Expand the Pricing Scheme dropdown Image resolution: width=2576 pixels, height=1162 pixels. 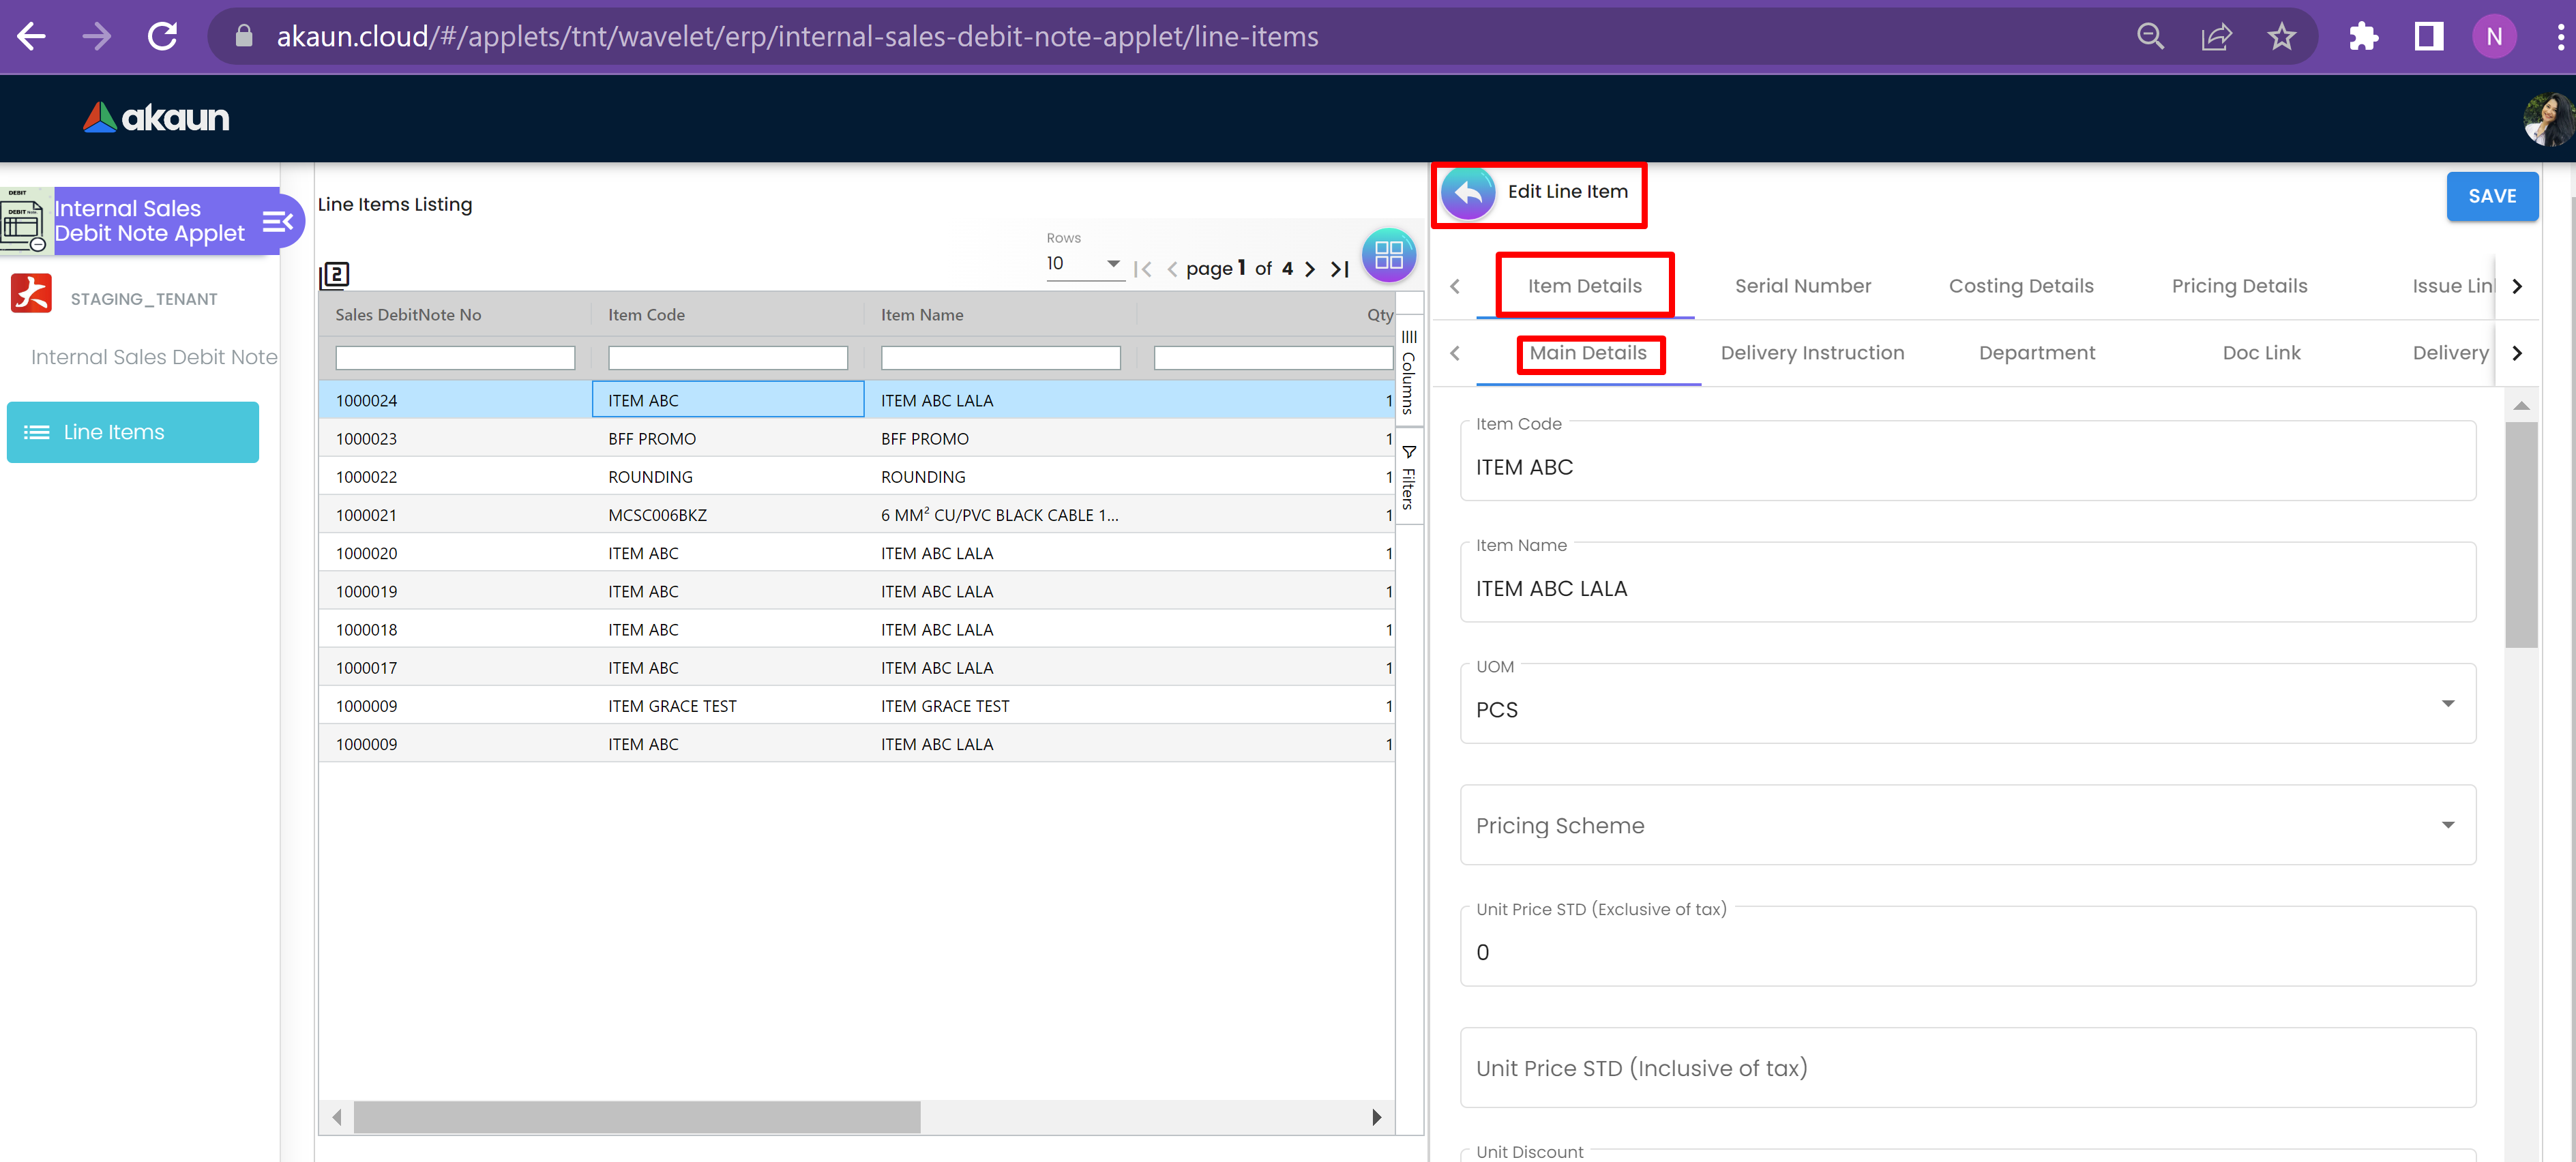pyautogui.click(x=2447, y=825)
